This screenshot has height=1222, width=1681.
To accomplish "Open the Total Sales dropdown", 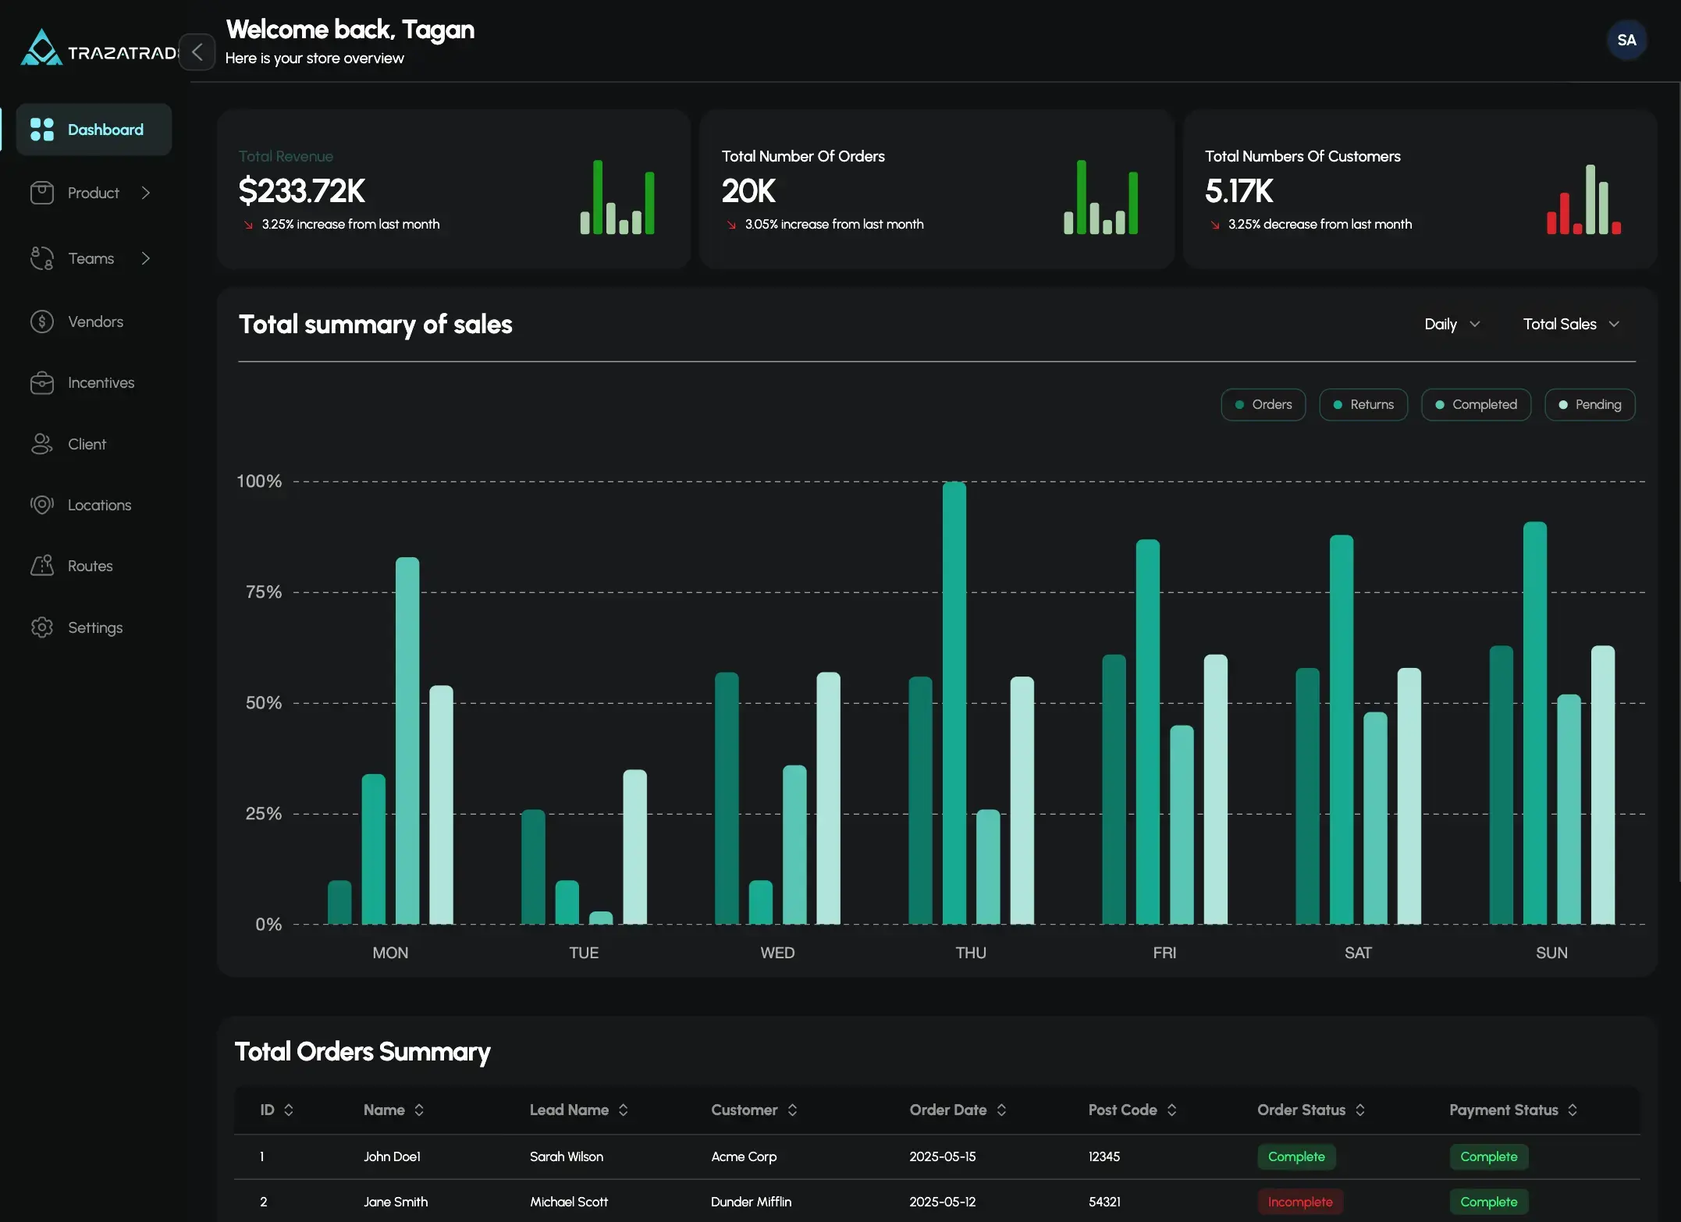I will tap(1570, 324).
